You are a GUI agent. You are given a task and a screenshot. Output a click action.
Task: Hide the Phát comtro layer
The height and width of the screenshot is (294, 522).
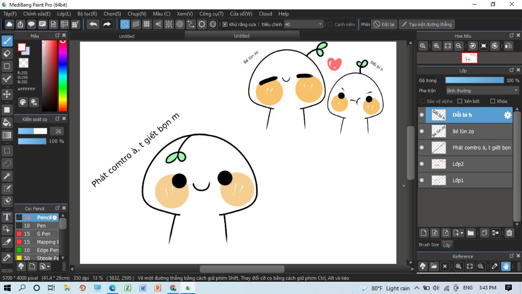[x=422, y=148]
